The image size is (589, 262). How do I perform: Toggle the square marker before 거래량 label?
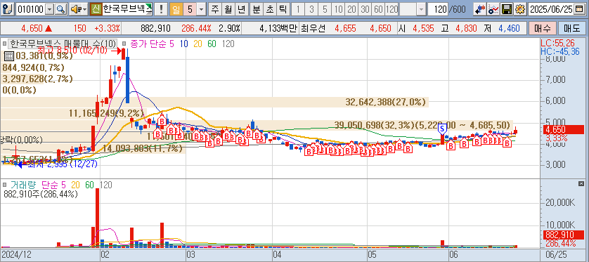click(4, 185)
